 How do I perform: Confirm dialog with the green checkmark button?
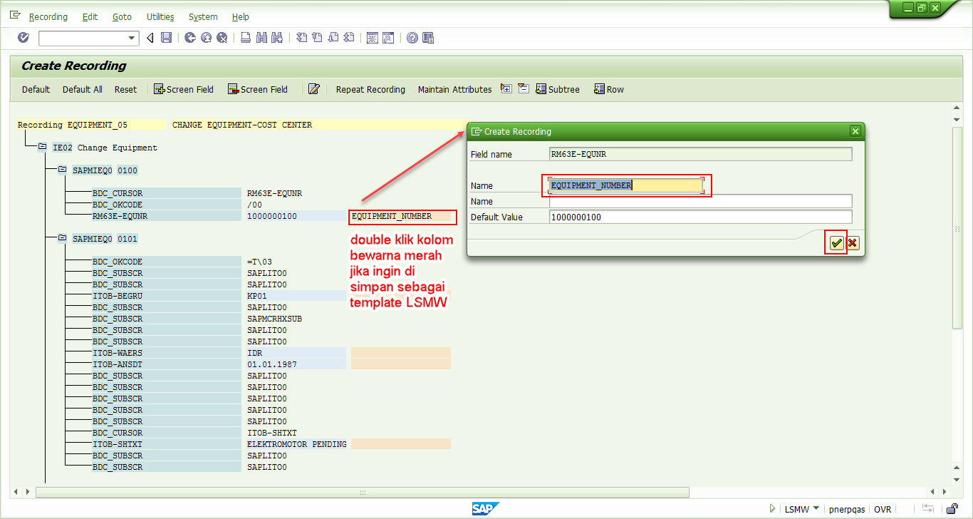[x=835, y=243]
